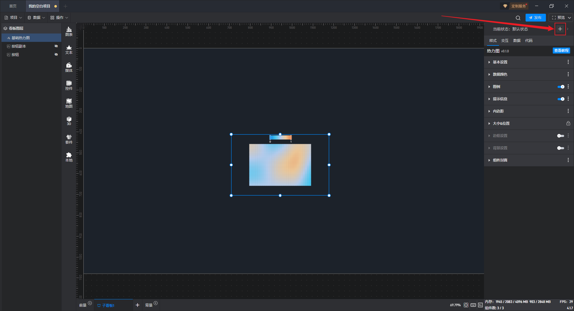The width and height of the screenshot is (574, 311).
Task: Open the 控件 controls component library
Action: click(x=69, y=85)
